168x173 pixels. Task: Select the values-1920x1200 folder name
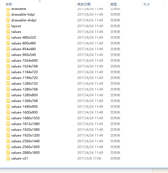click(x=25, y=135)
